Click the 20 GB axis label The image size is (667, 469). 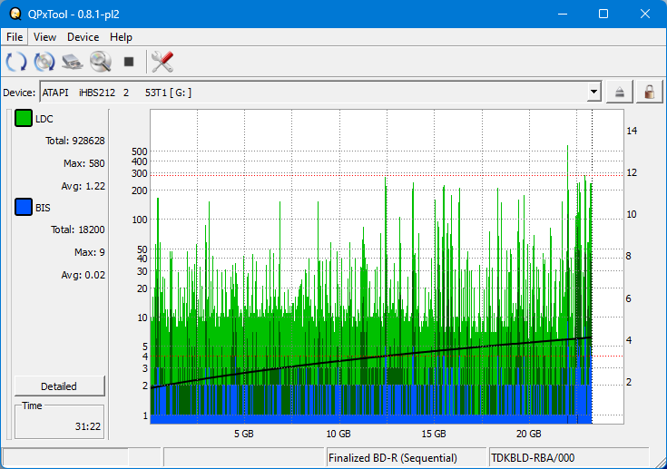coord(528,434)
